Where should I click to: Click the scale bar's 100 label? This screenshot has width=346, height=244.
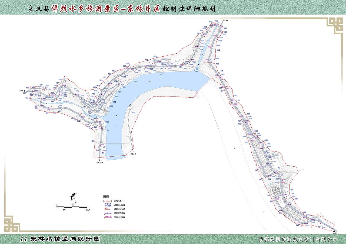72,205
